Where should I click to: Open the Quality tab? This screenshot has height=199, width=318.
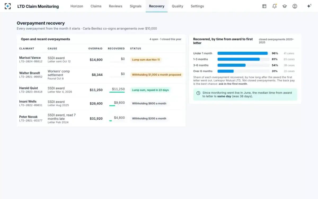(177, 6)
